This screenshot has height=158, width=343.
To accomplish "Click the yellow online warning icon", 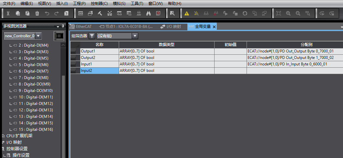I will (187, 14).
